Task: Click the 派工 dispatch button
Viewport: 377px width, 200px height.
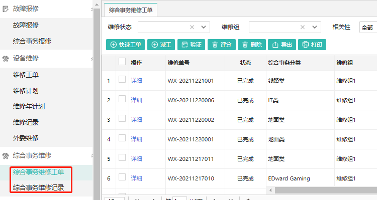Action: (x=161, y=45)
